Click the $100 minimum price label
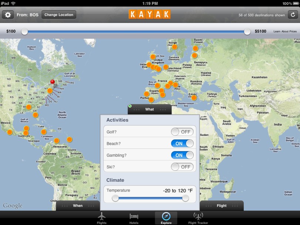300x225 pixels. (x=11, y=31)
